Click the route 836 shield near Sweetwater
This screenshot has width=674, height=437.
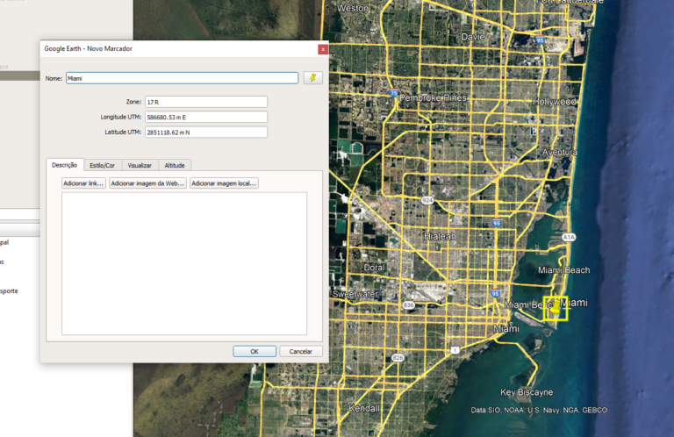tap(408, 304)
